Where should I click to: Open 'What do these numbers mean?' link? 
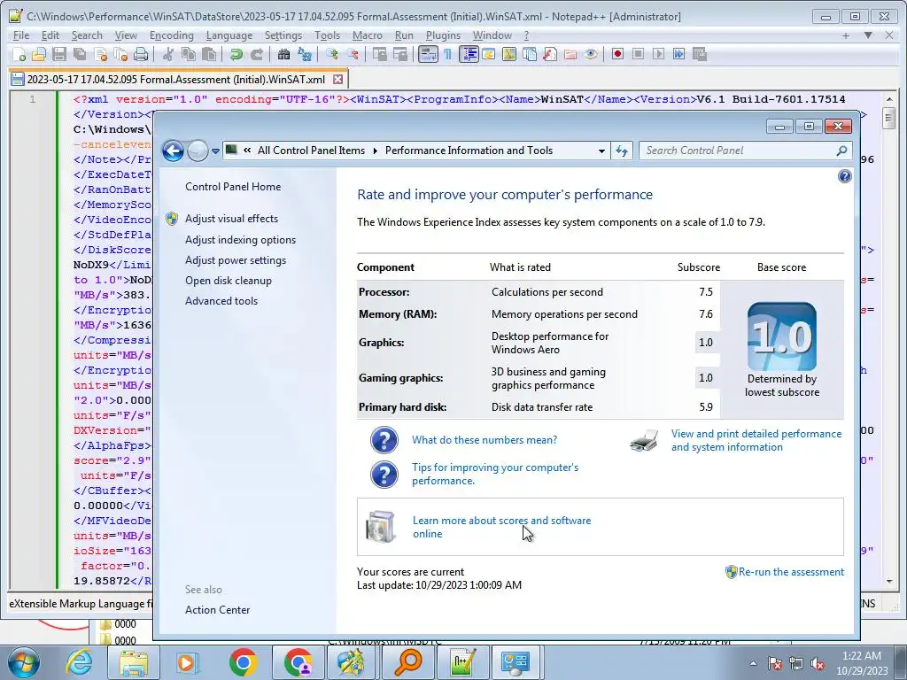click(485, 440)
